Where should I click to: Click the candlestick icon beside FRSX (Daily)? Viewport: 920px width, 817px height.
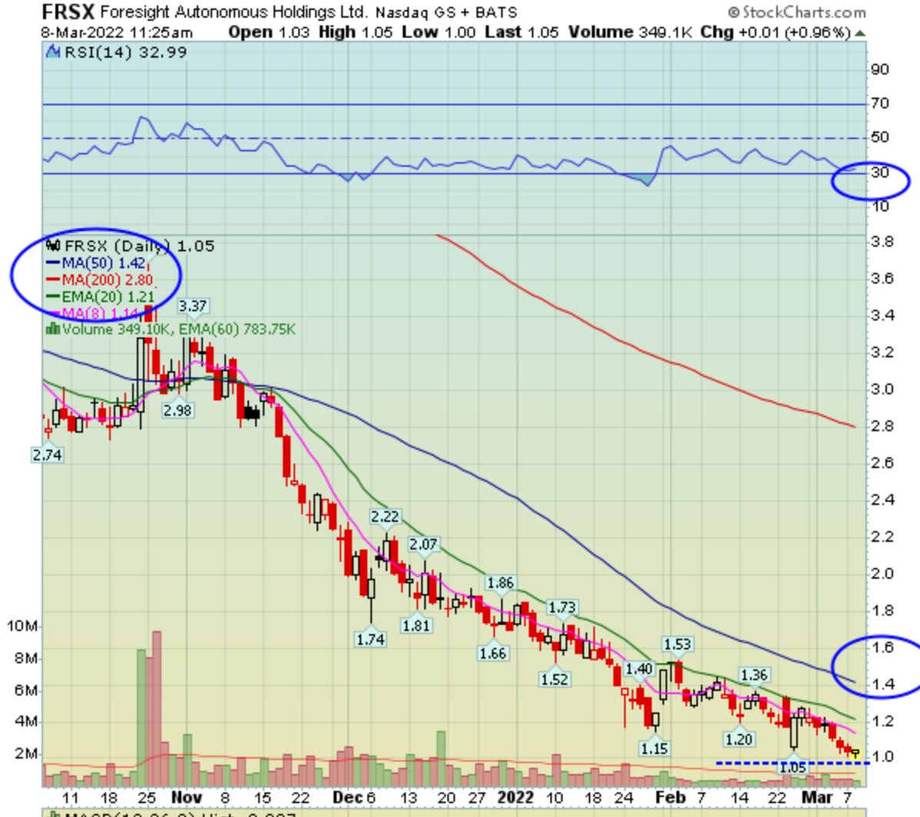[53, 245]
